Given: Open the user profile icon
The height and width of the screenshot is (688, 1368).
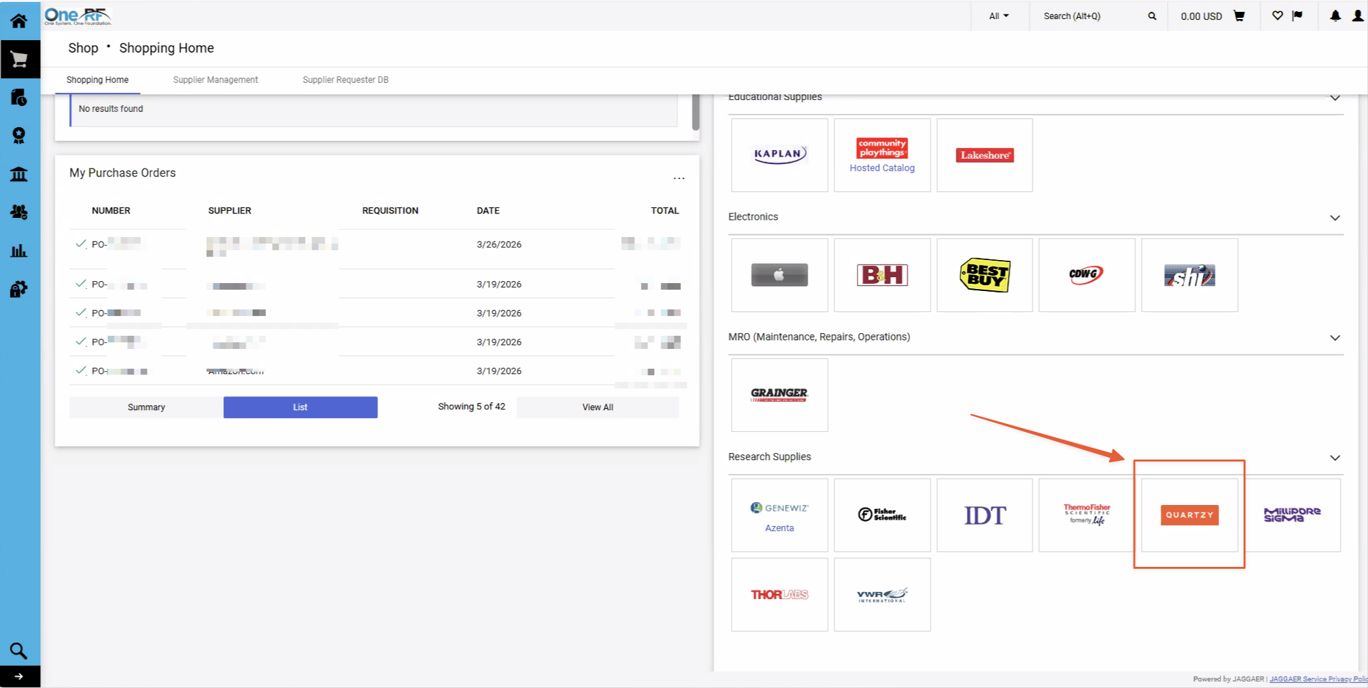Looking at the screenshot, I should (x=1357, y=16).
